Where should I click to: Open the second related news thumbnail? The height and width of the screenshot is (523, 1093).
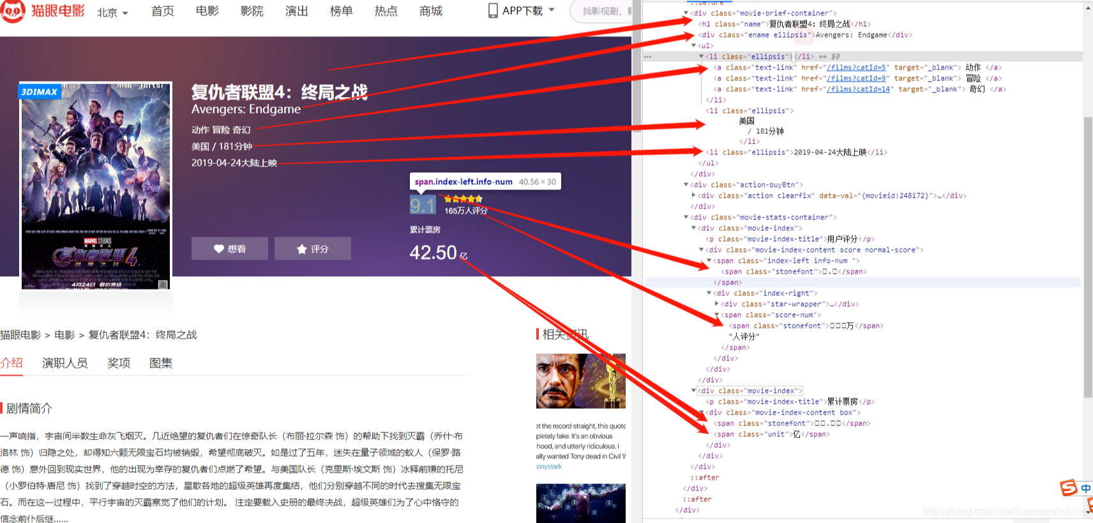click(x=581, y=503)
